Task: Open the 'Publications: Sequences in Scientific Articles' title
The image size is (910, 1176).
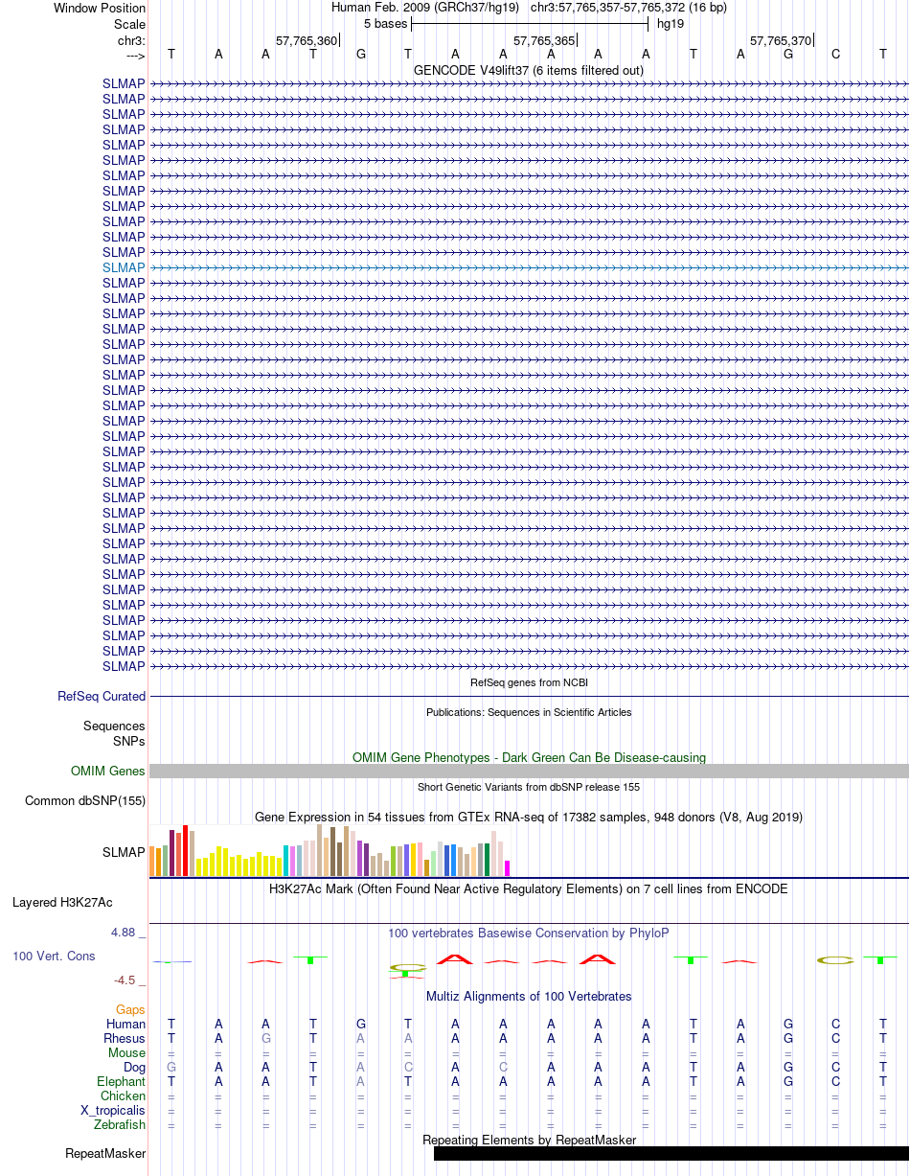Action: coord(529,712)
